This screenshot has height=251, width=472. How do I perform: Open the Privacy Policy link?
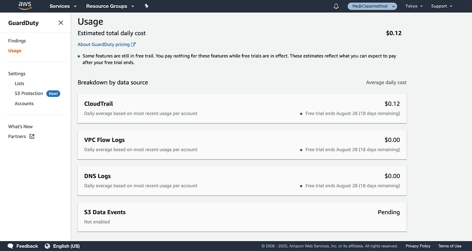tap(418, 246)
